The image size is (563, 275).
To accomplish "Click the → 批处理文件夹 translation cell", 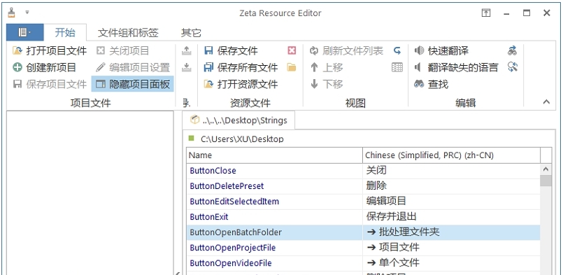I will pyautogui.click(x=451, y=232).
